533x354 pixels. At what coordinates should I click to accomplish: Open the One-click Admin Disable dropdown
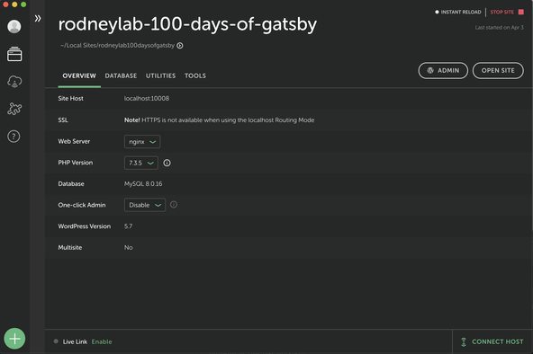[x=145, y=205]
